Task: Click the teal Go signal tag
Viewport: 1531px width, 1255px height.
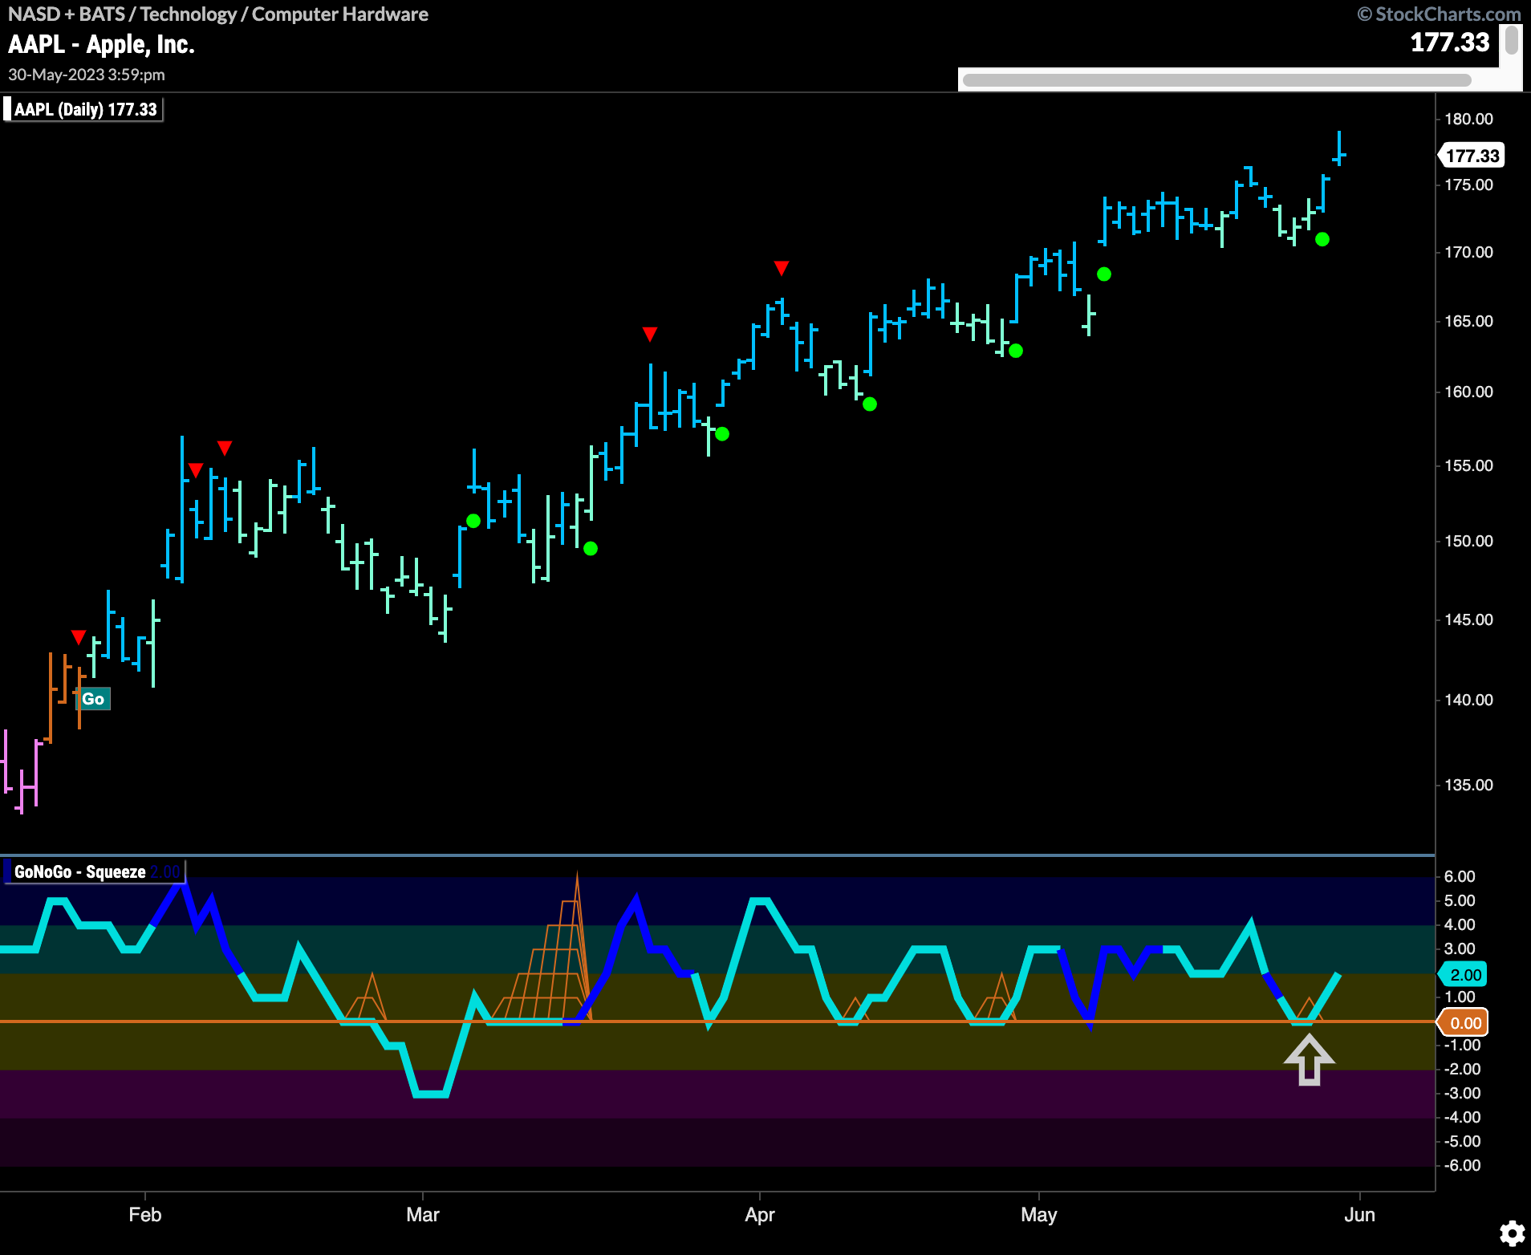Action: pyautogui.click(x=93, y=699)
